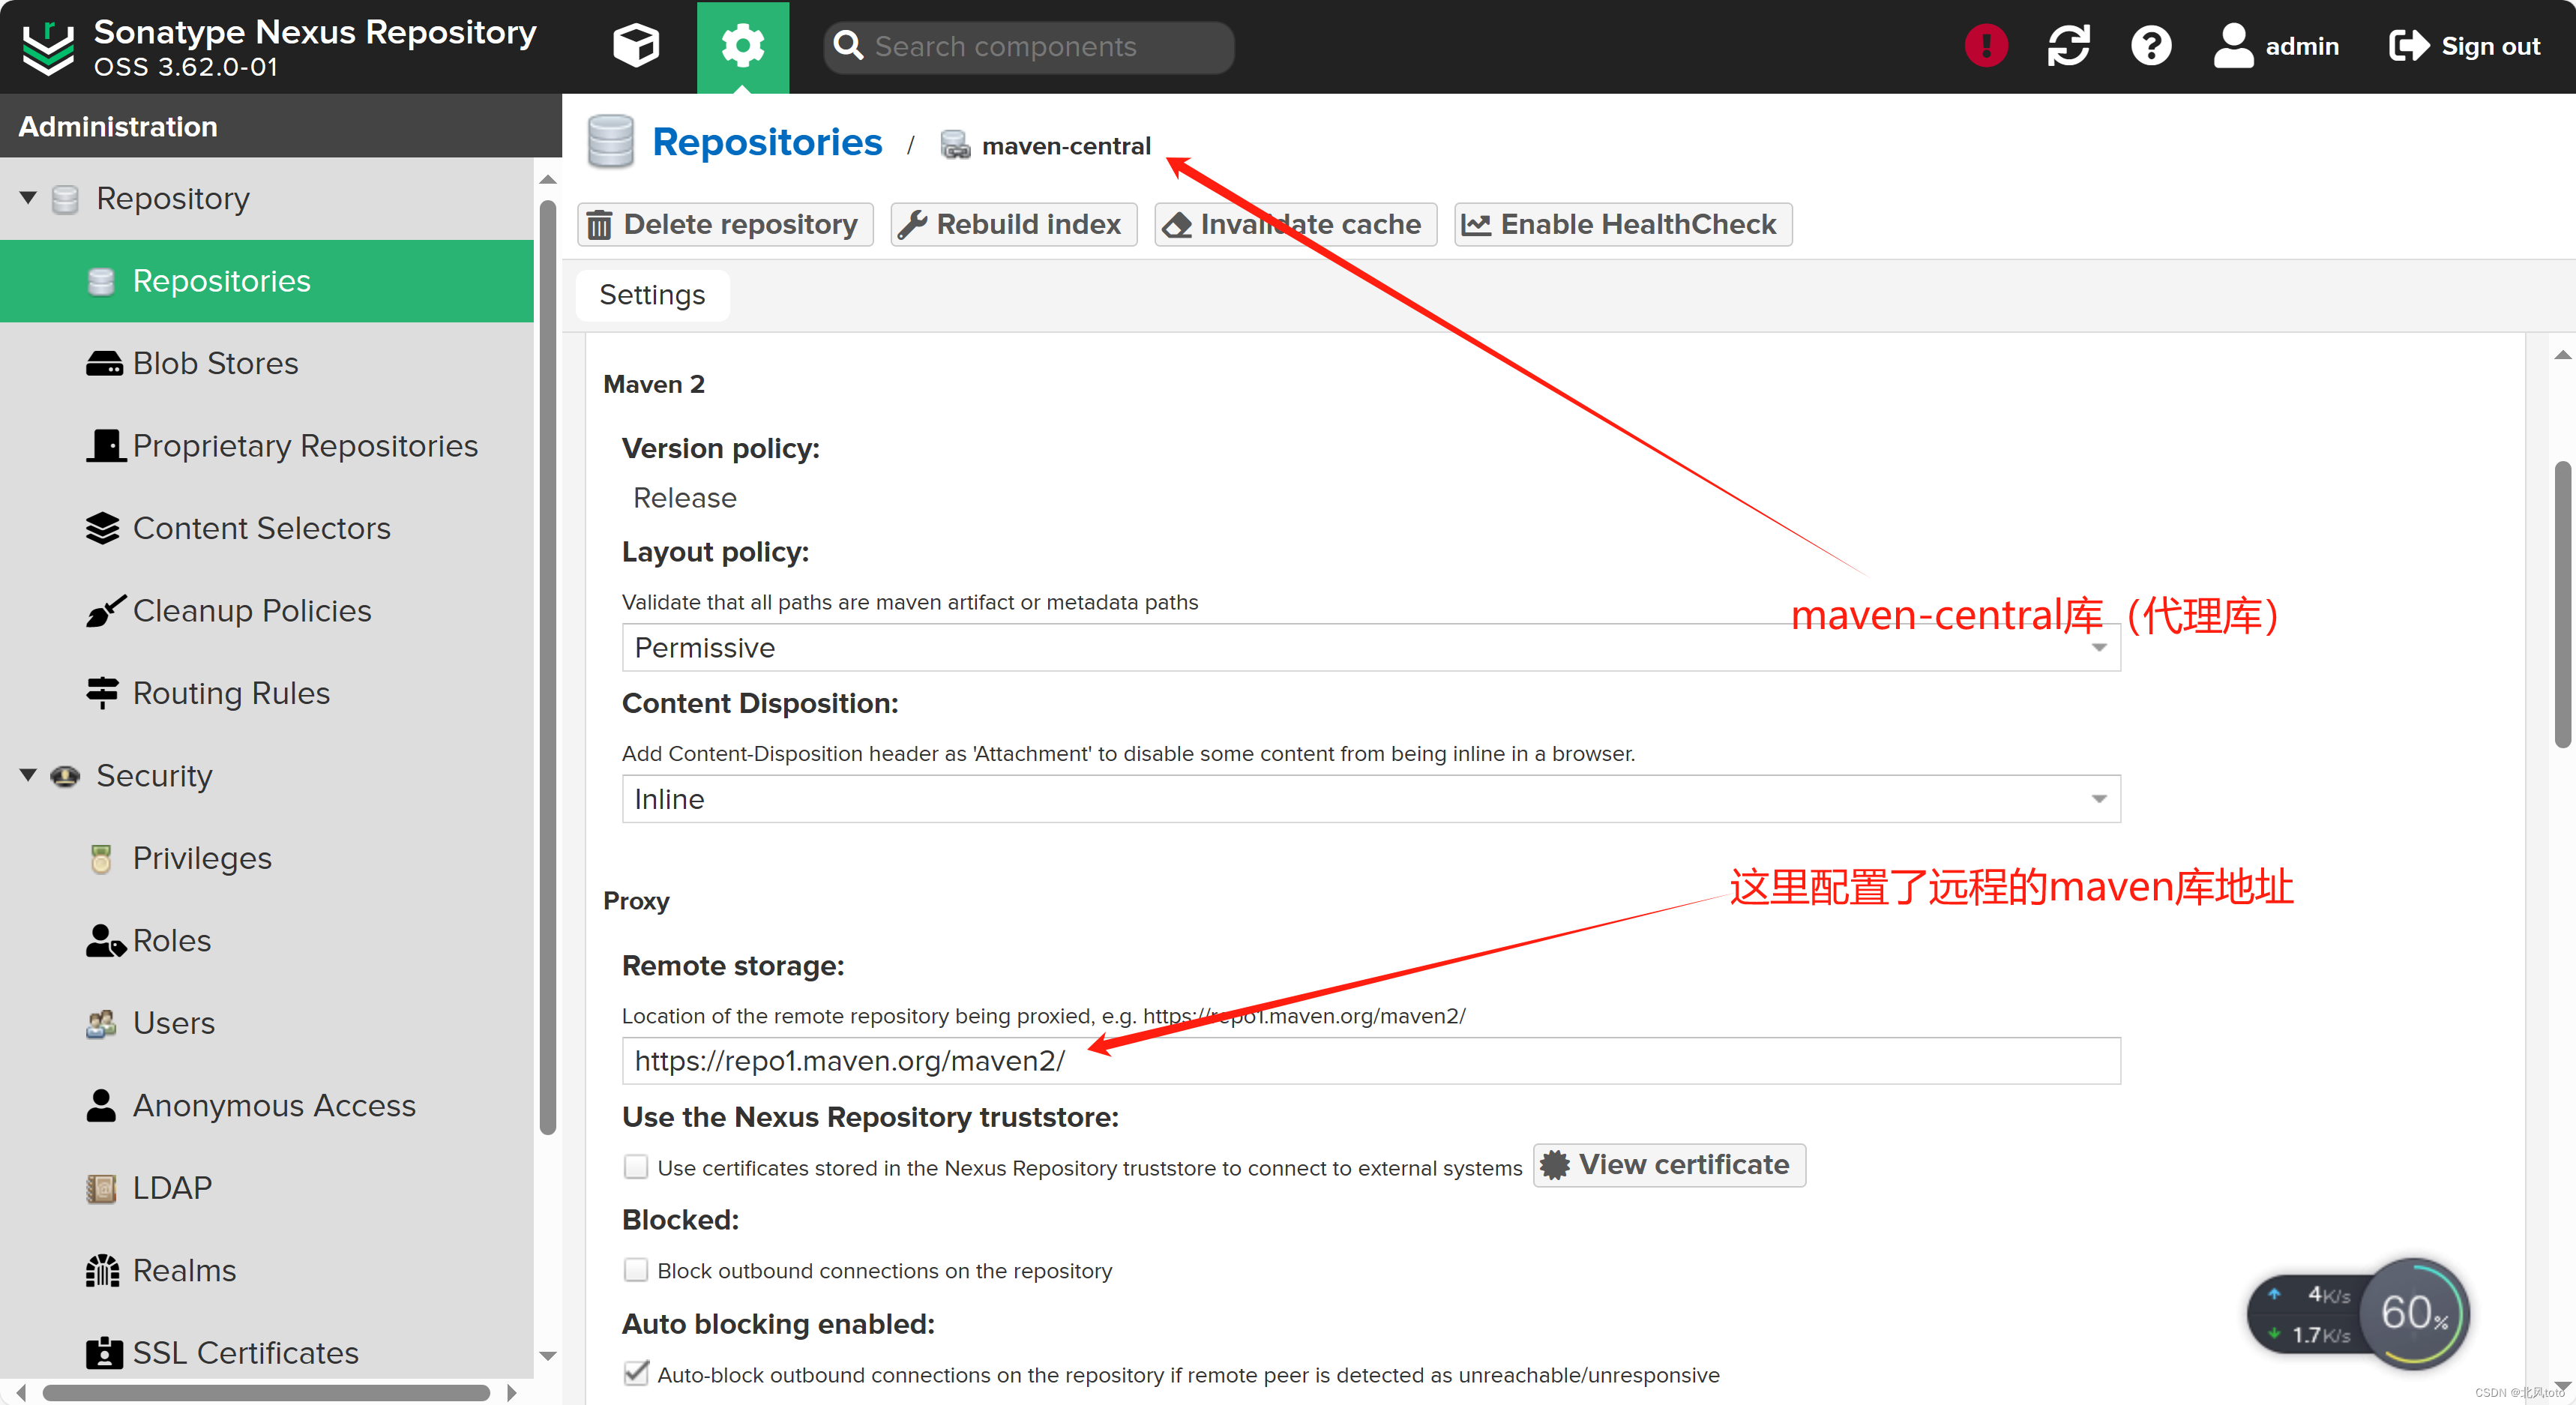Image resolution: width=2576 pixels, height=1405 pixels.
Task: Click the Remote storage URL field
Action: tap(1371, 1061)
